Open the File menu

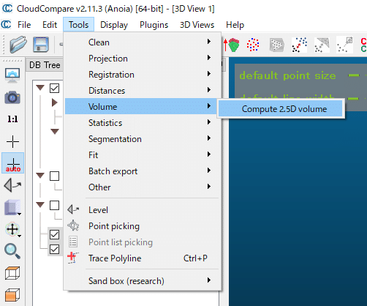pyautogui.click(x=24, y=25)
